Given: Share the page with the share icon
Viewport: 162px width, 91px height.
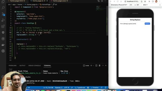Looking at the screenshot, I should tap(142, 2).
